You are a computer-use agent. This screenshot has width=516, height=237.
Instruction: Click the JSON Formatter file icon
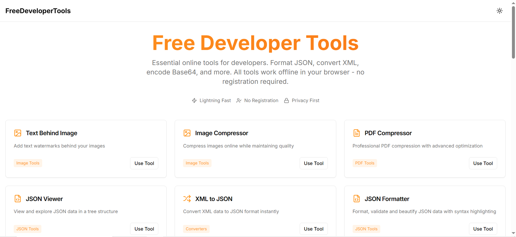tap(356, 199)
